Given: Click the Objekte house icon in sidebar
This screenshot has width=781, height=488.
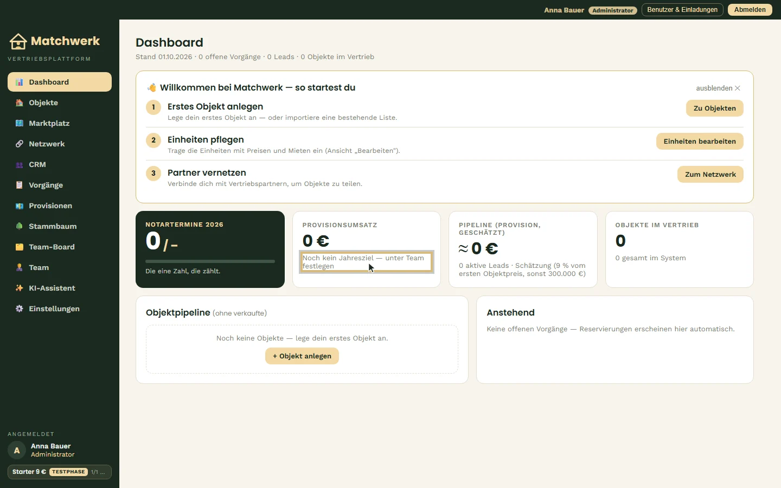Looking at the screenshot, I should click(x=20, y=102).
